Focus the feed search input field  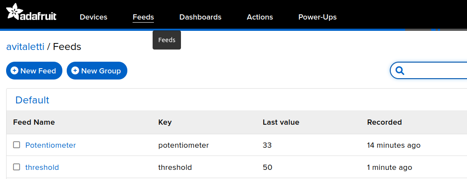point(436,70)
